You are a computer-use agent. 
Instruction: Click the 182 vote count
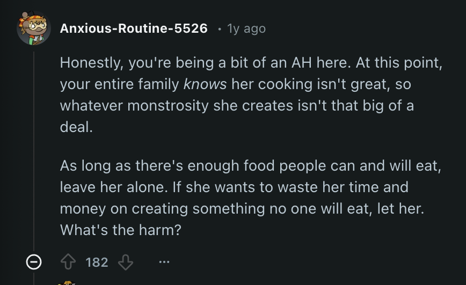[97, 262]
